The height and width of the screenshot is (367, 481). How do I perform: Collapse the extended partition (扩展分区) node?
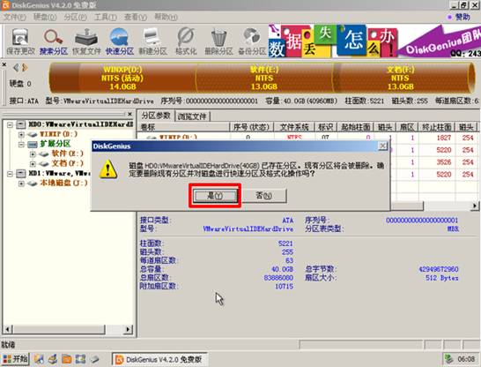click(21, 144)
